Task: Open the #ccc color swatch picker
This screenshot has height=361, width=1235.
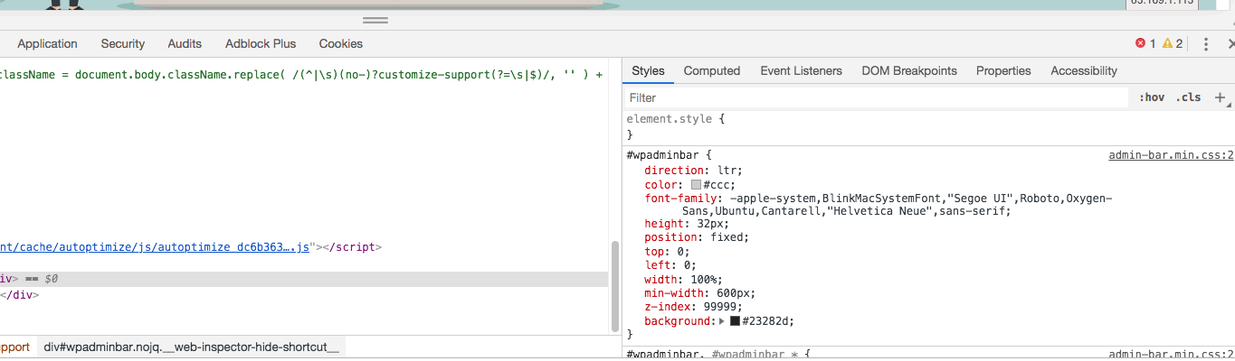Action: (696, 184)
